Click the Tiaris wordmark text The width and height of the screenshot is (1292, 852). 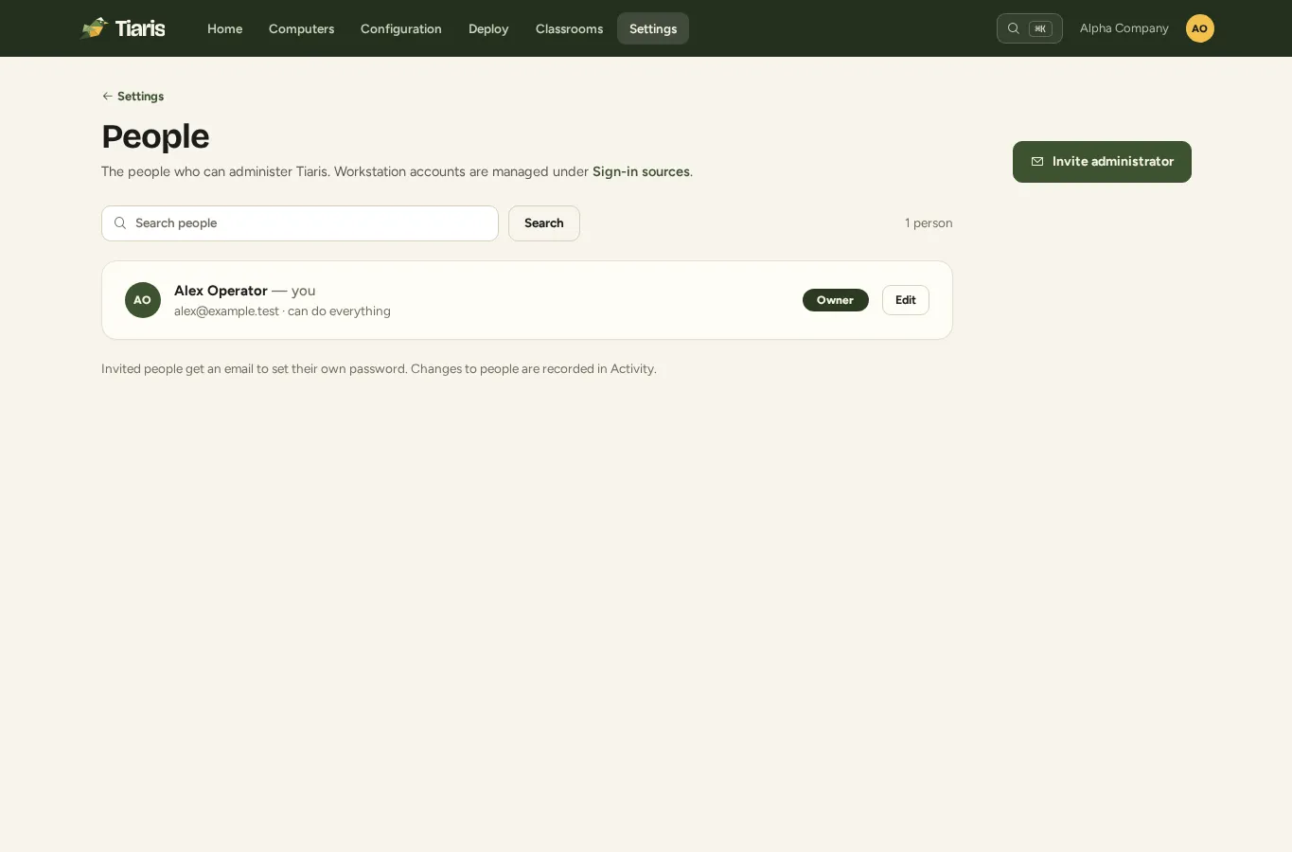[140, 28]
